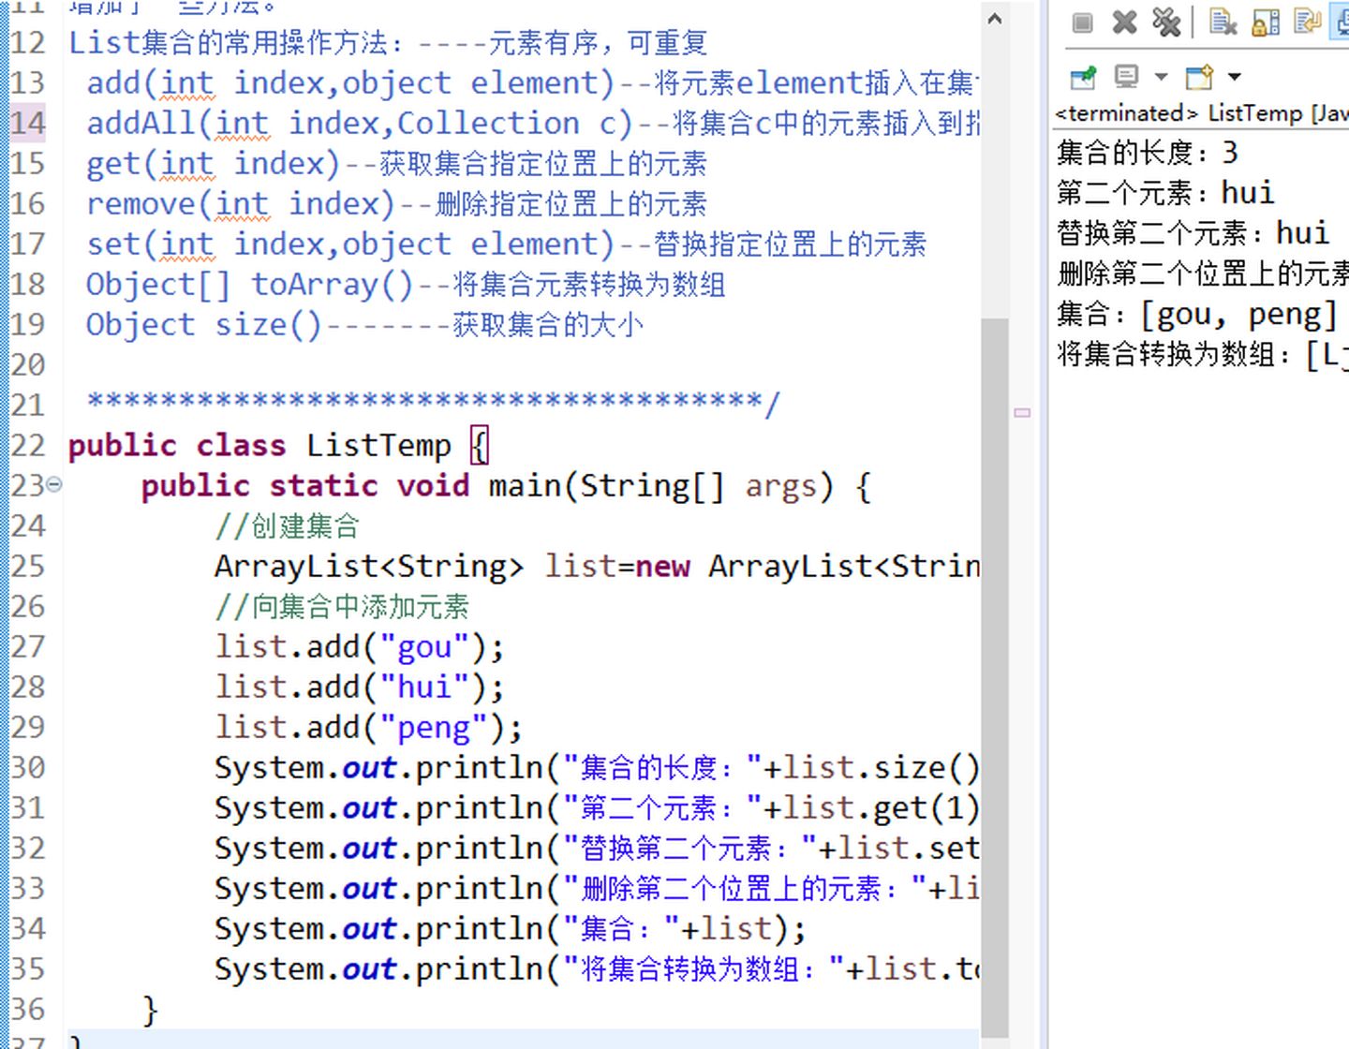1349x1049 pixels.
Task: Click the println '第二个元素' code line
Action: click(597, 807)
